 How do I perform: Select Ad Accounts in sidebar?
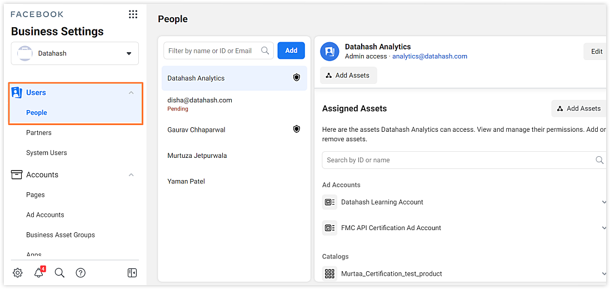(45, 215)
